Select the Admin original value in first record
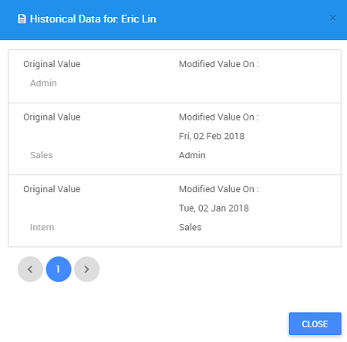 point(43,83)
